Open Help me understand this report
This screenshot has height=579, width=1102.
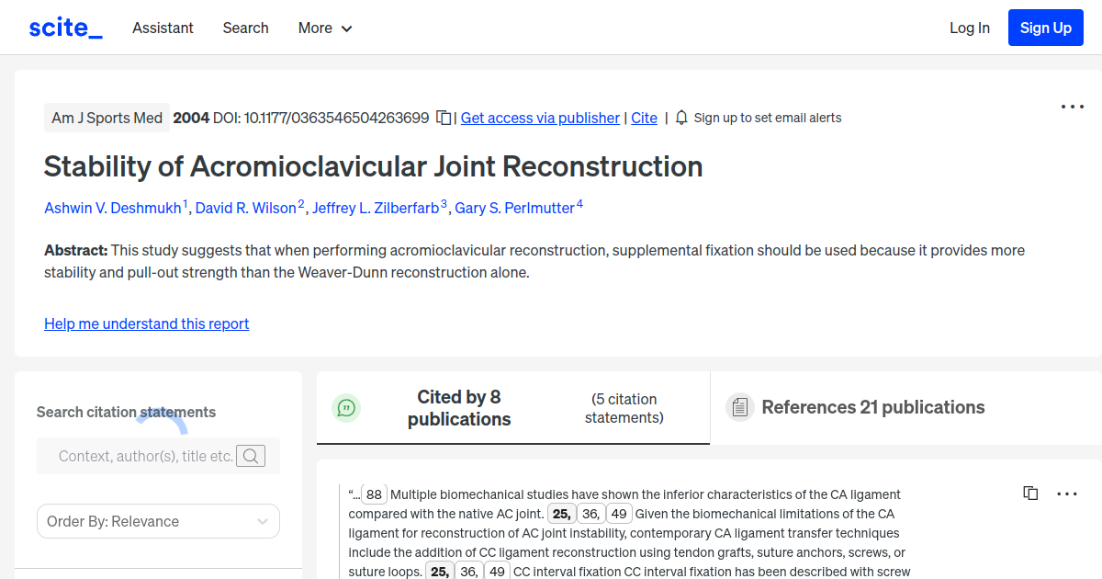click(x=146, y=324)
